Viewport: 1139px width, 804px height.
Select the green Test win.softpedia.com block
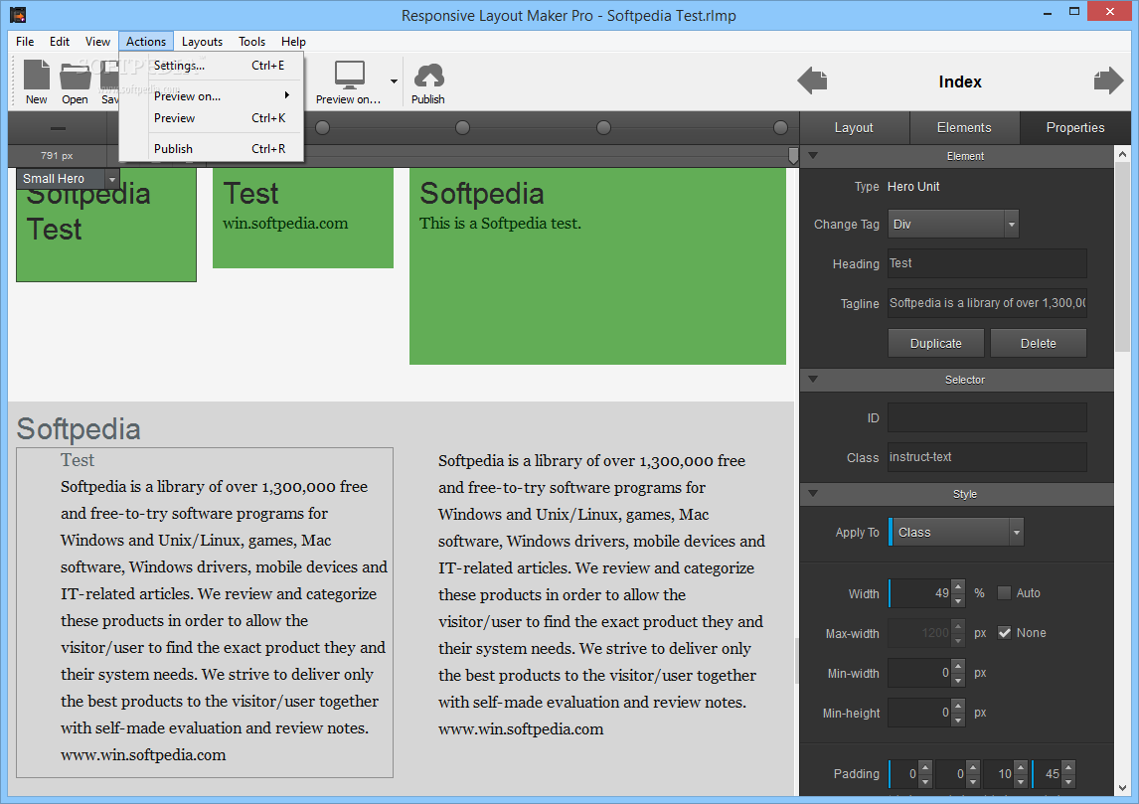pos(303,218)
